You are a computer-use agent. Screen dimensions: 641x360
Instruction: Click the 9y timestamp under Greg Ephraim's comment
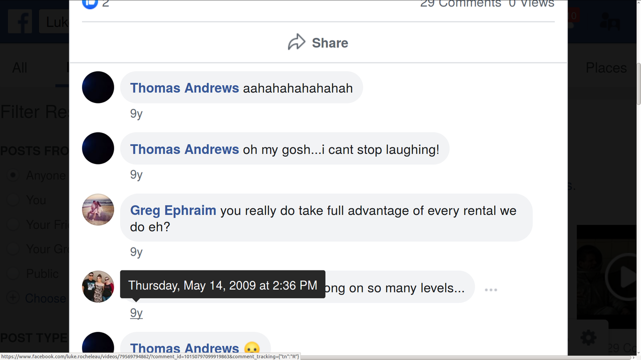point(136,251)
